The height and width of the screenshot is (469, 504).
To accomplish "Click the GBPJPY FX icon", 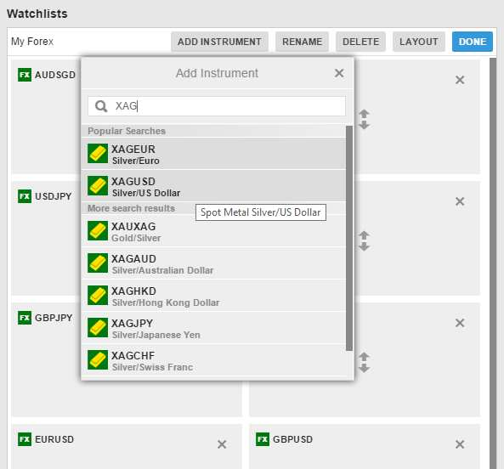I will point(25,318).
